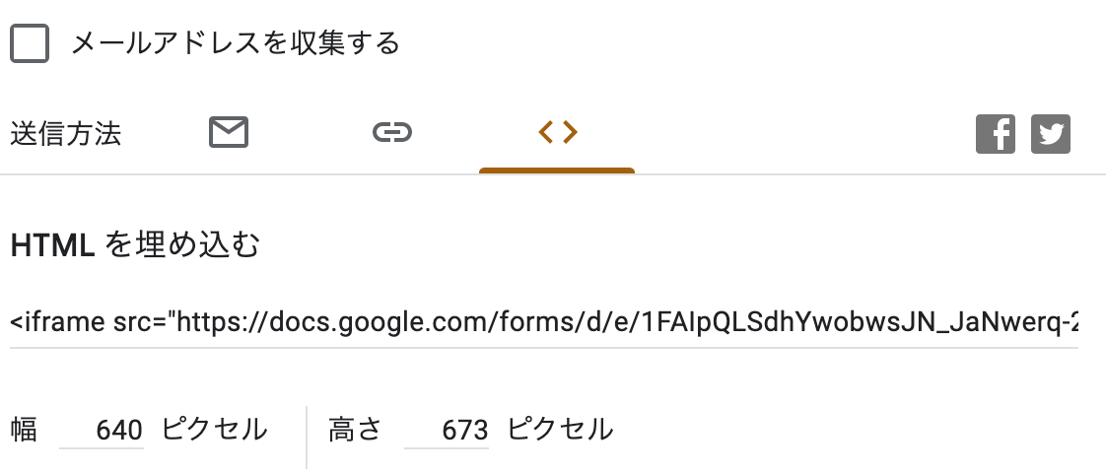The image size is (1106, 475).
Task: Click the iframe embed code field
Action: 544,322
